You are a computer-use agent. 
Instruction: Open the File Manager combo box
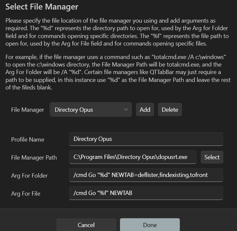91,109
